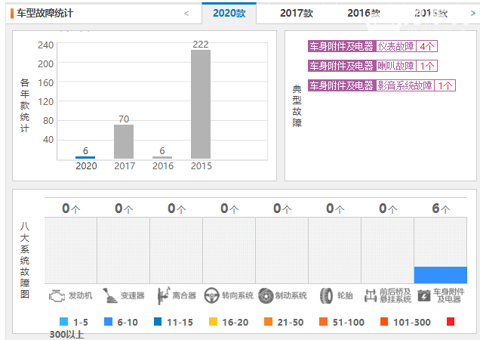
Task: Click the 51-100 orange legend swatch
Action: point(323,322)
